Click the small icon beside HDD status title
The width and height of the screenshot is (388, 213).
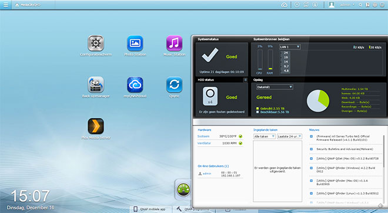(x=245, y=80)
